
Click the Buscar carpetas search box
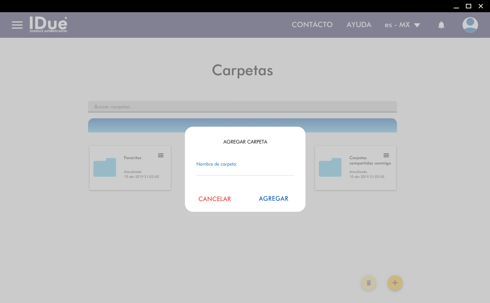(x=242, y=107)
